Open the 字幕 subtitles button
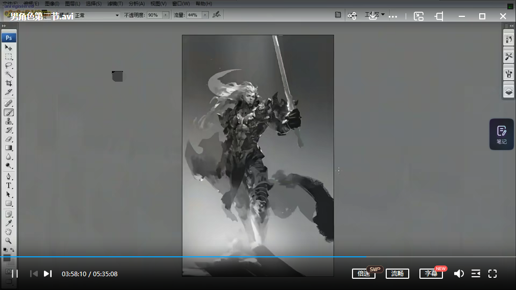This screenshot has width=516, height=290. [x=431, y=274]
